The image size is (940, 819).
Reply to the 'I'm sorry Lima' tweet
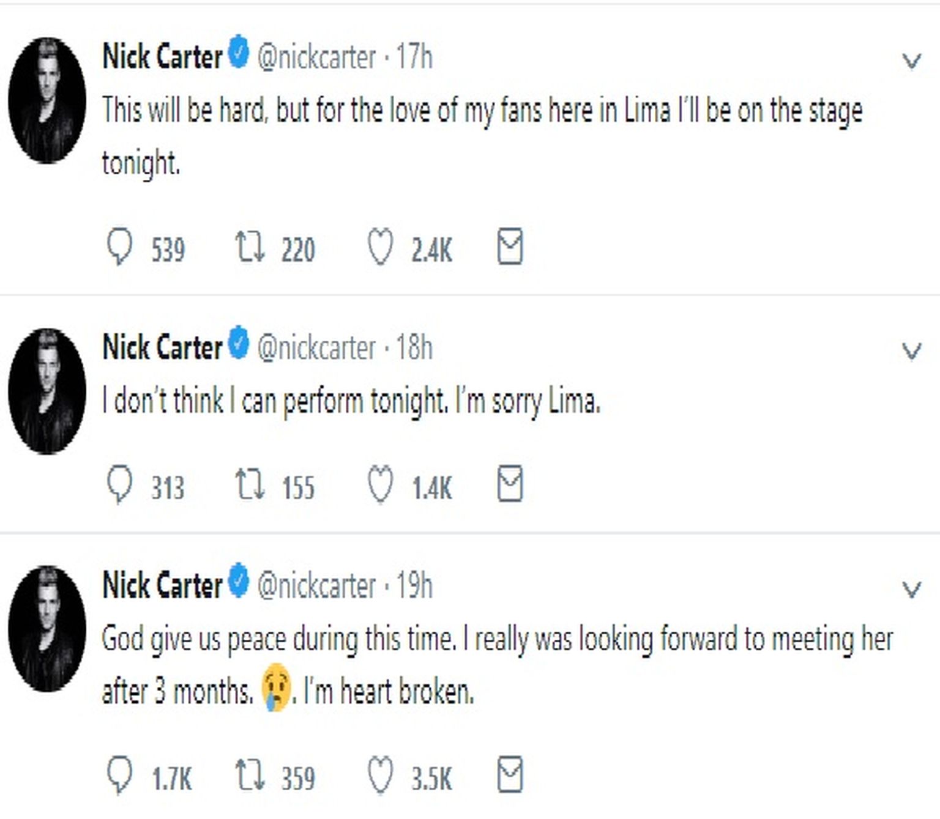click(x=119, y=485)
